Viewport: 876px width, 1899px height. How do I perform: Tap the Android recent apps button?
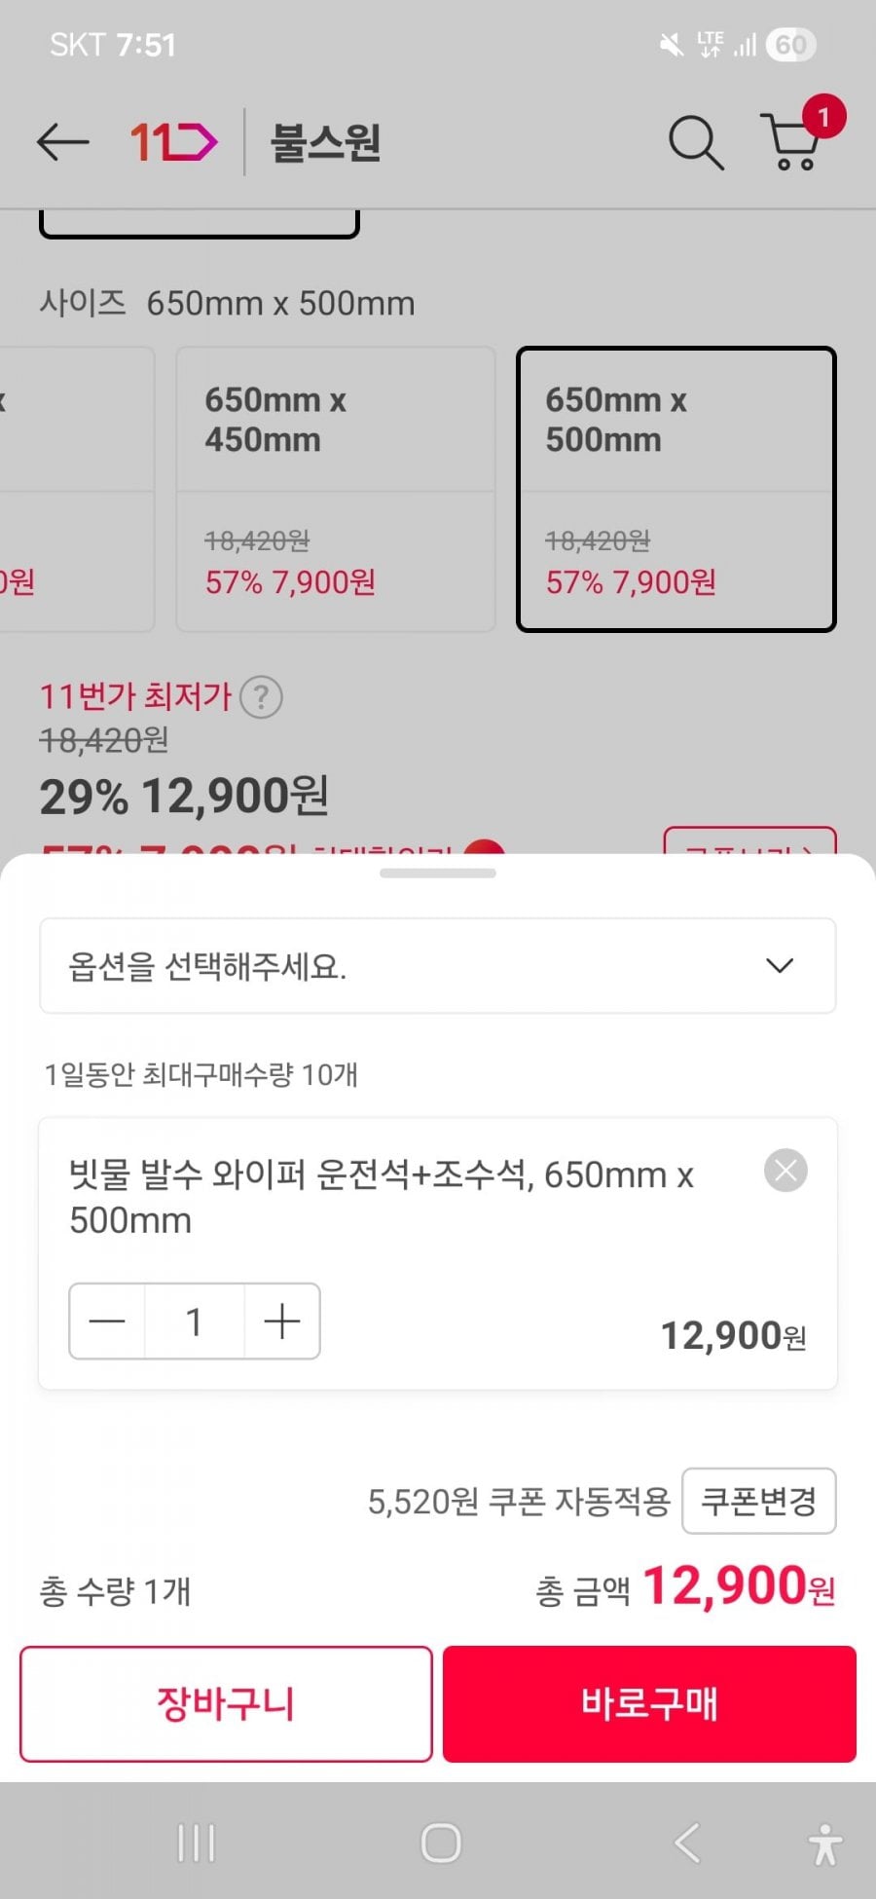tap(196, 1843)
